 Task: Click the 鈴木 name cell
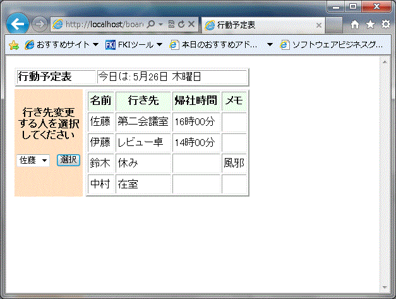pyautogui.click(x=101, y=163)
